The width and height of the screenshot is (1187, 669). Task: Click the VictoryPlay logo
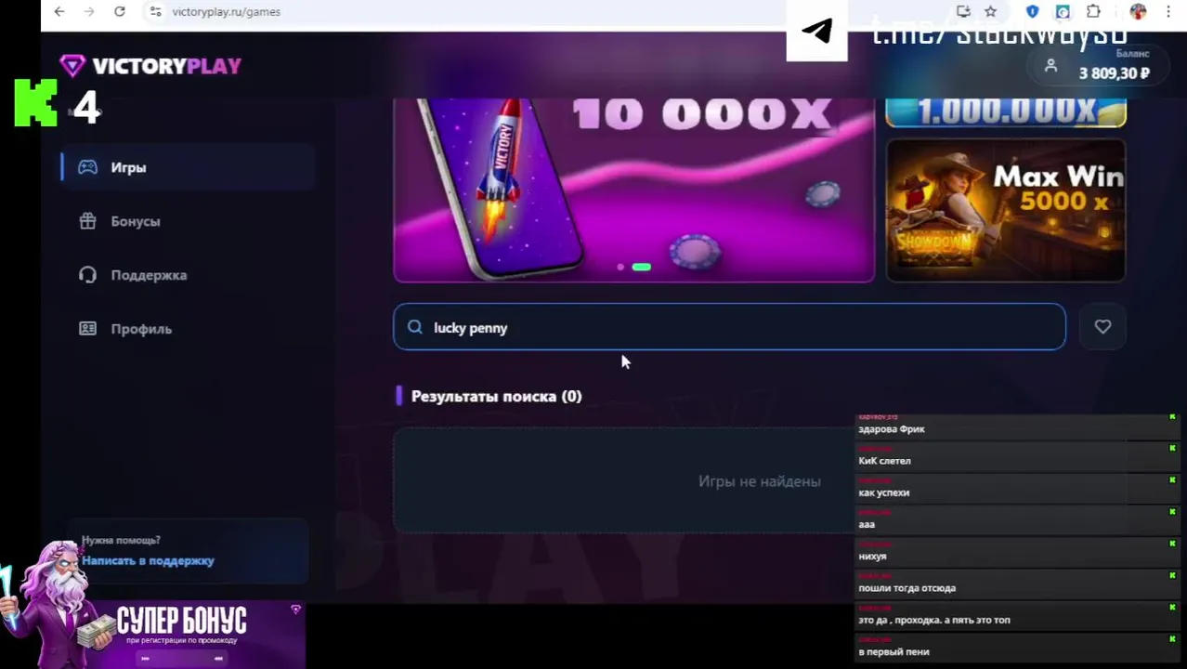click(150, 66)
